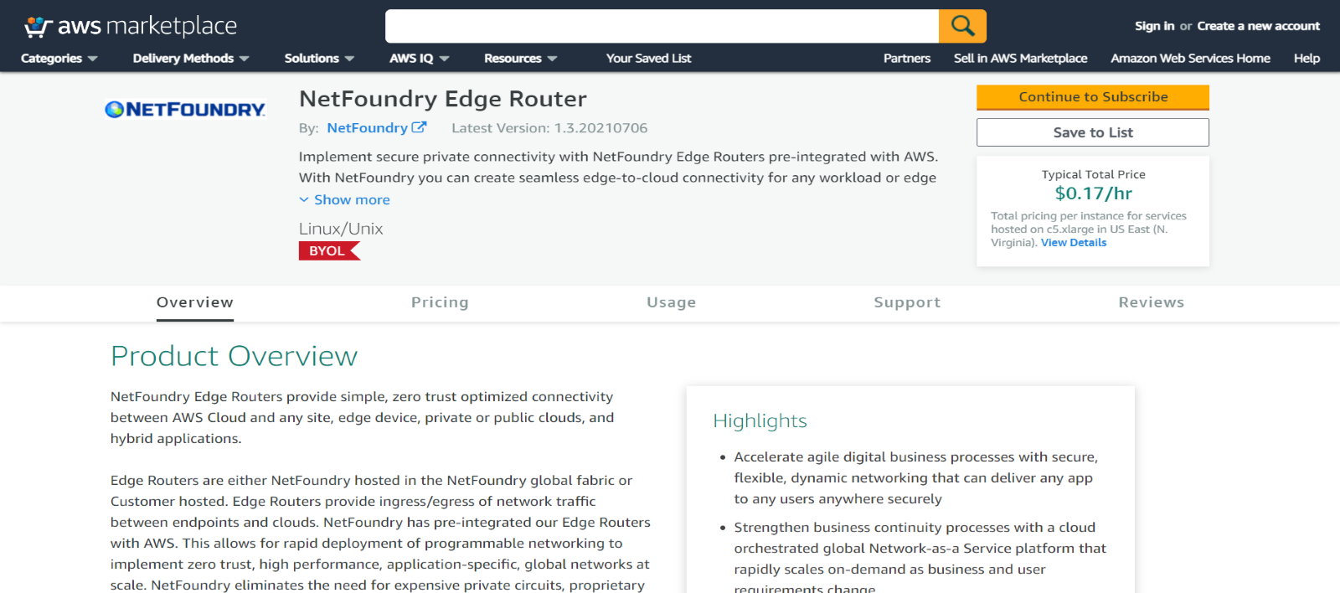Screen dimensions: 1340x593
Task: Open Your Saved List link
Action: pyautogui.click(x=648, y=58)
